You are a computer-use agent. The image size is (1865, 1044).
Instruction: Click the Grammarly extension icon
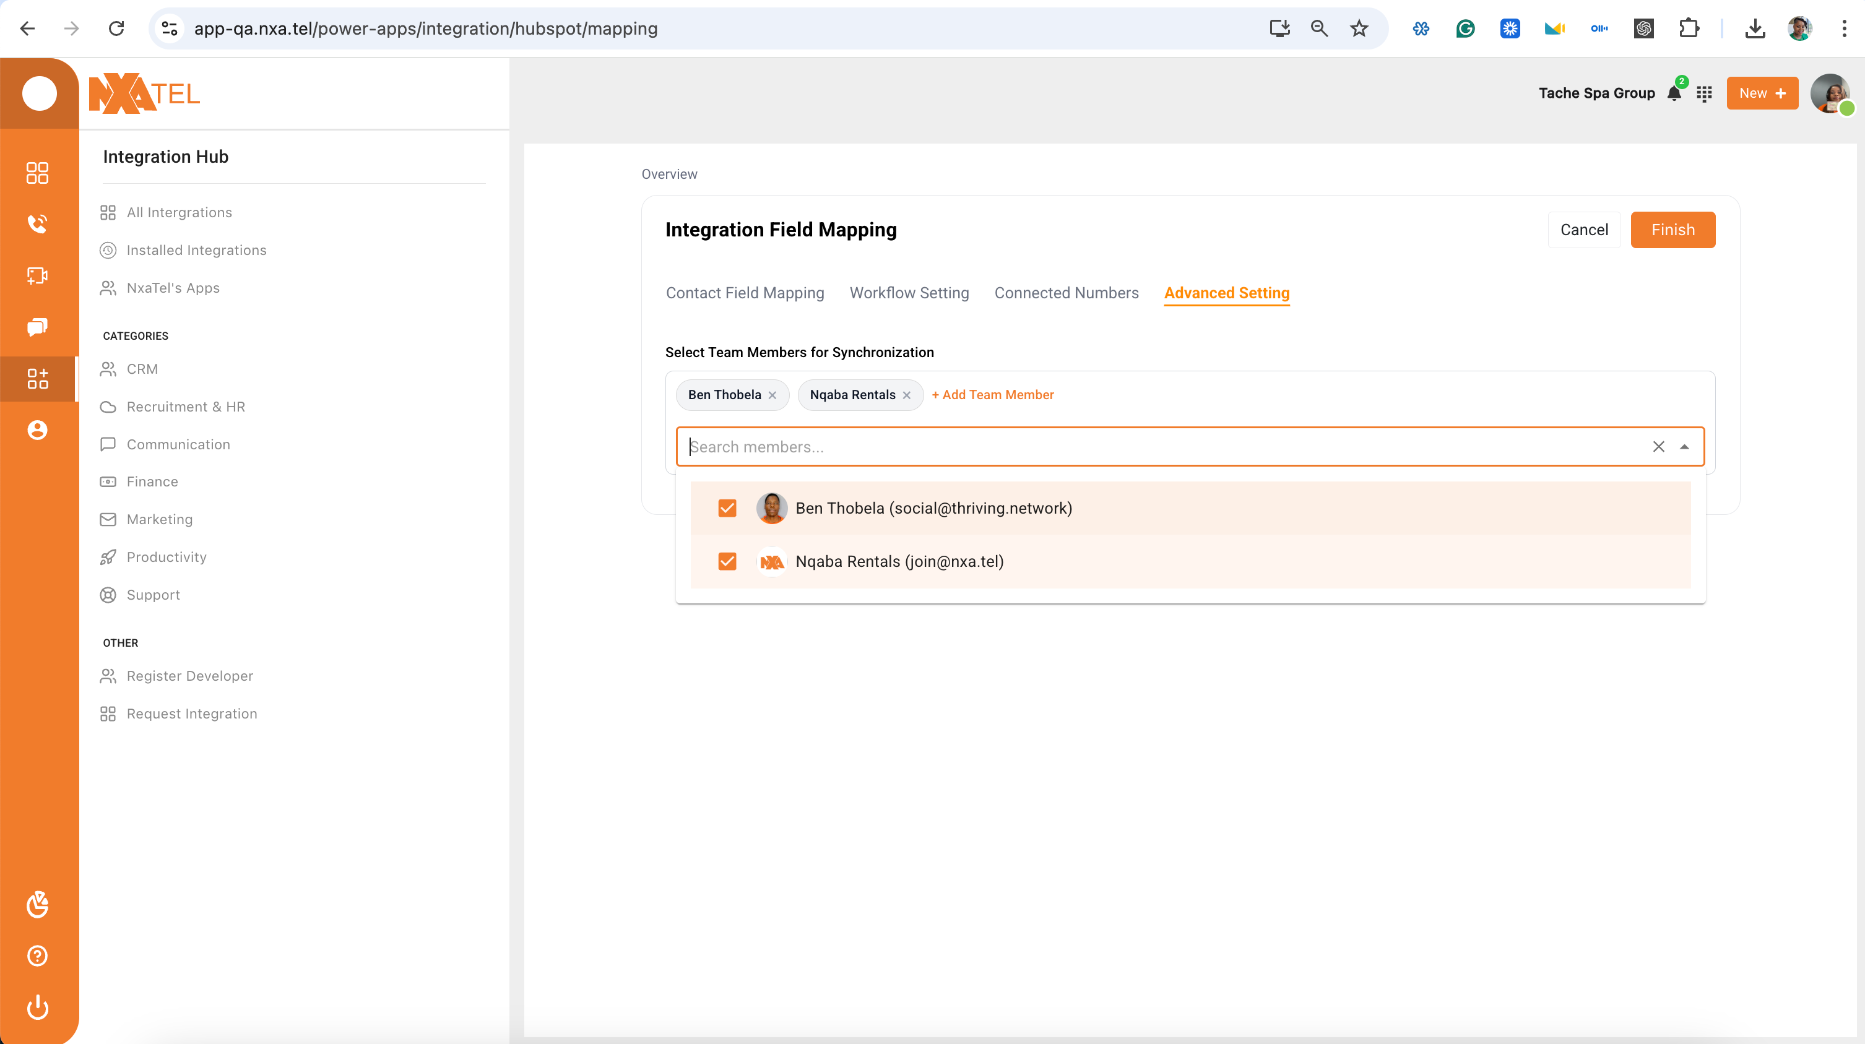(1465, 28)
